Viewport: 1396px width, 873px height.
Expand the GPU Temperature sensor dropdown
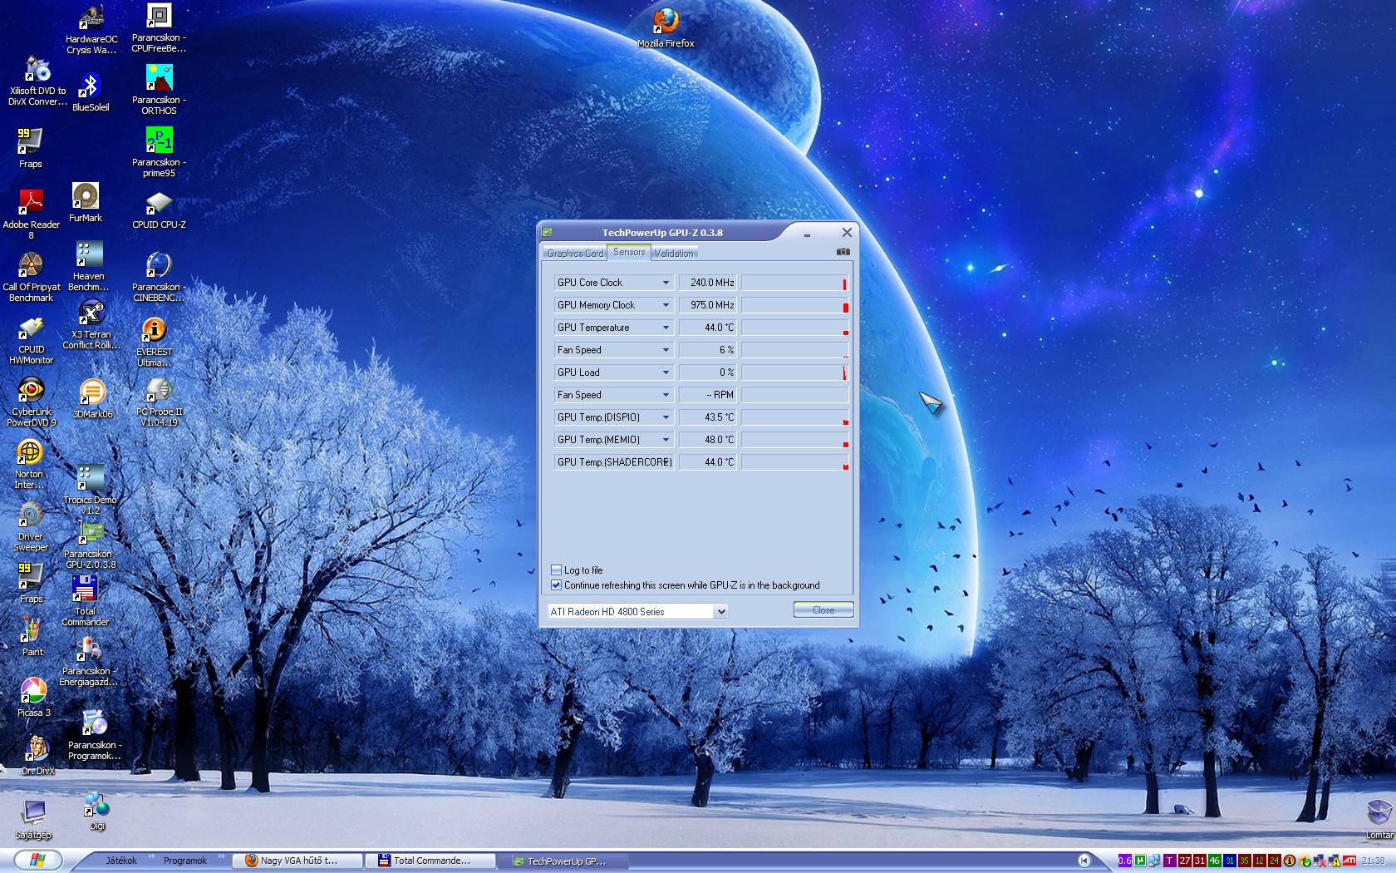click(666, 328)
